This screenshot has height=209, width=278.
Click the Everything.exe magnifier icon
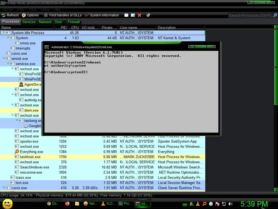tap(17, 152)
